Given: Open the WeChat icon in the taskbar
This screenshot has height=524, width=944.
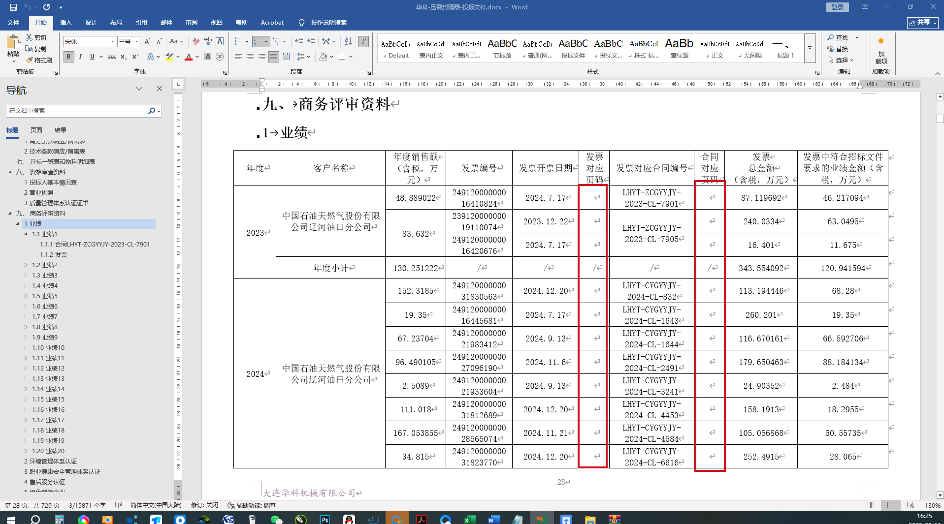Looking at the screenshot, I should click(277, 519).
